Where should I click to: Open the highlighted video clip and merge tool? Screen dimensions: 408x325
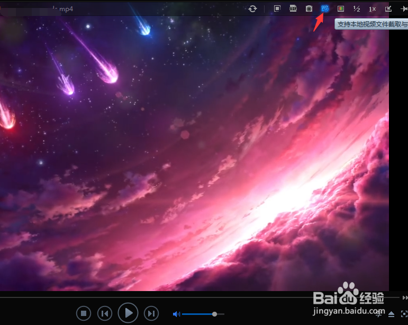pyautogui.click(x=325, y=8)
